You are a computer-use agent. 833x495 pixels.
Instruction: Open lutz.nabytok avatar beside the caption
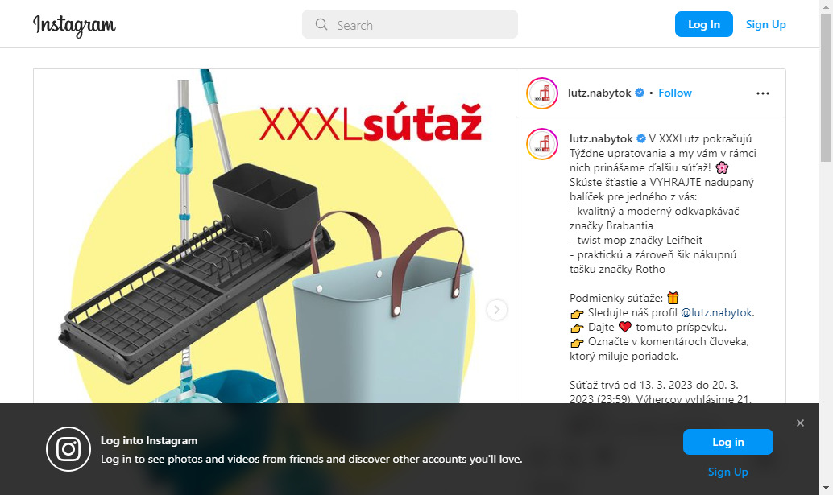pos(542,144)
